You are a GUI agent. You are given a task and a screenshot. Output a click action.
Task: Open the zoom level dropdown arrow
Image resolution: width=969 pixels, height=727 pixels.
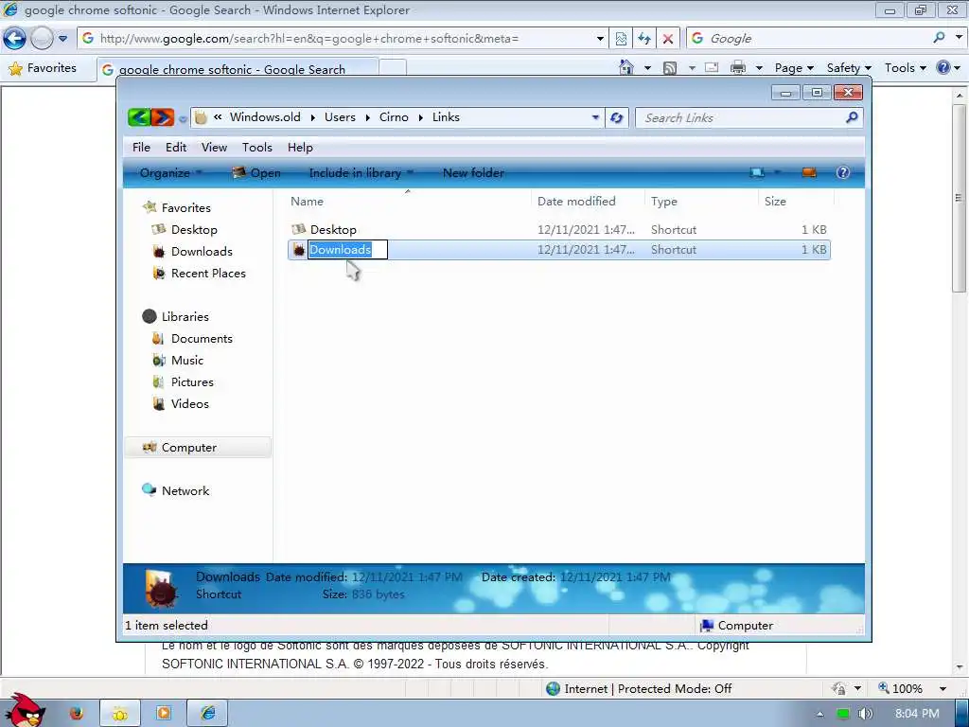[x=943, y=689]
